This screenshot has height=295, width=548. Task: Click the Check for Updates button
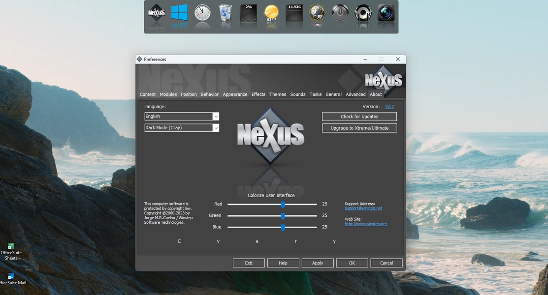click(359, 117)
